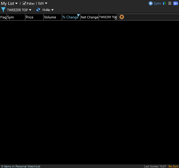Viewport: 179px width, 168px height.
Task: Click the TWEEZER TOP column header
Action: [108, 17]
